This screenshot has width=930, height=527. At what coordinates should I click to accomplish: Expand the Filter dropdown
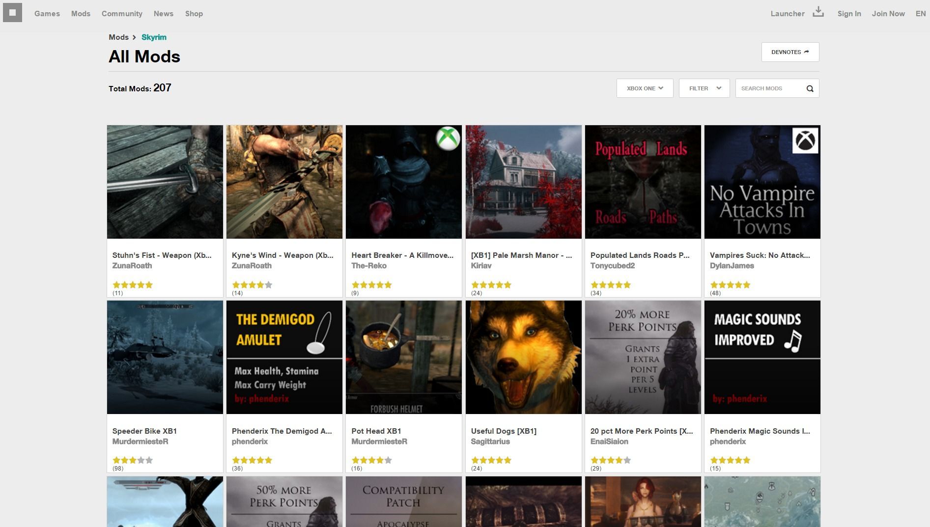click(704, 88)
